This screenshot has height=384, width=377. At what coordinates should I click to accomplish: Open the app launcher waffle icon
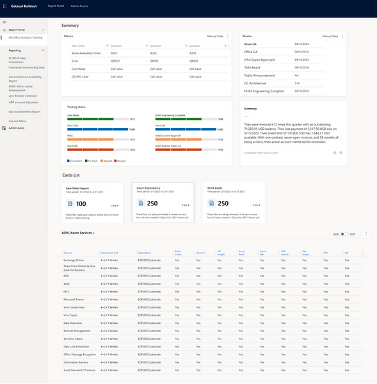4,6
